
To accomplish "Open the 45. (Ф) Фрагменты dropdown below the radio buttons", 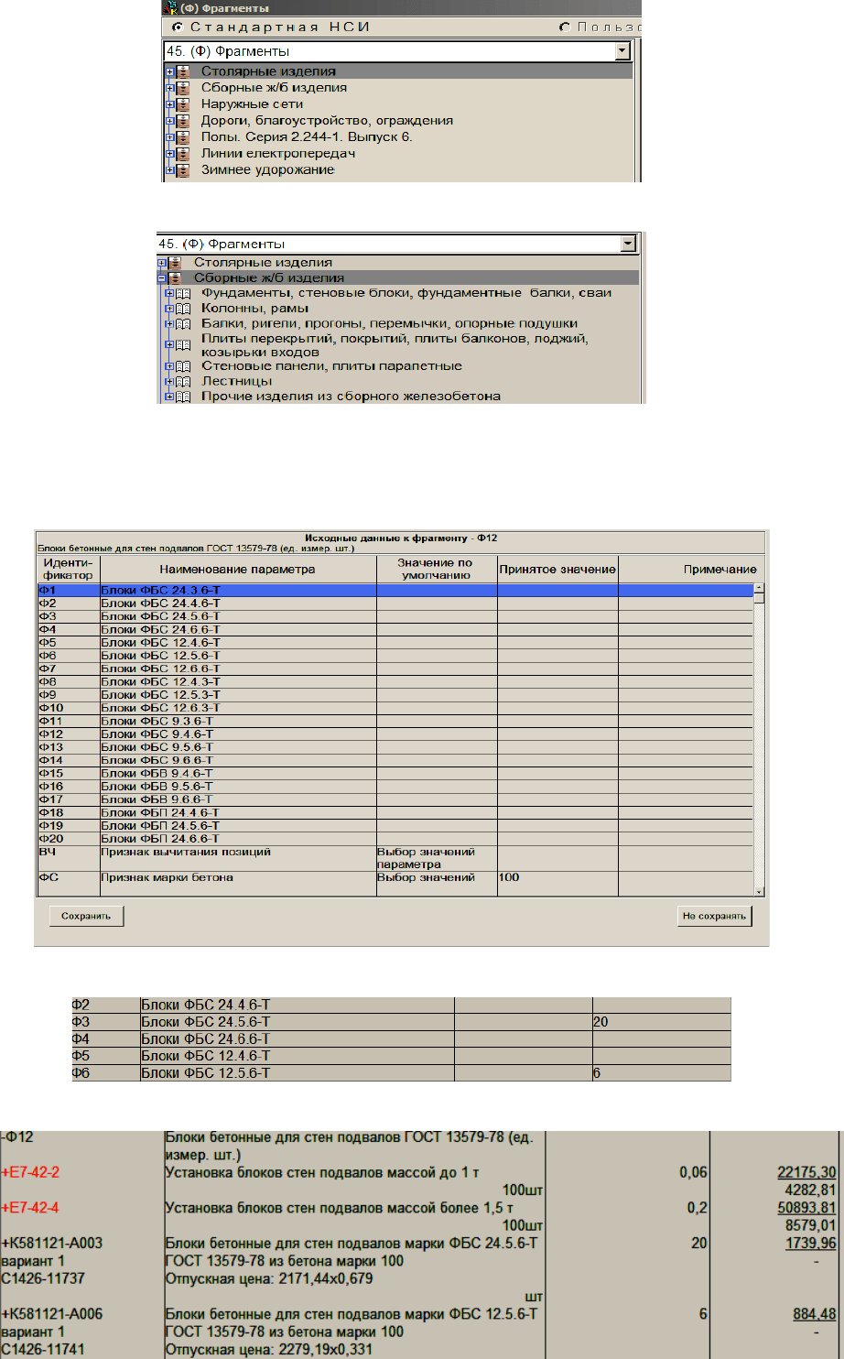I will click(623, 51).
